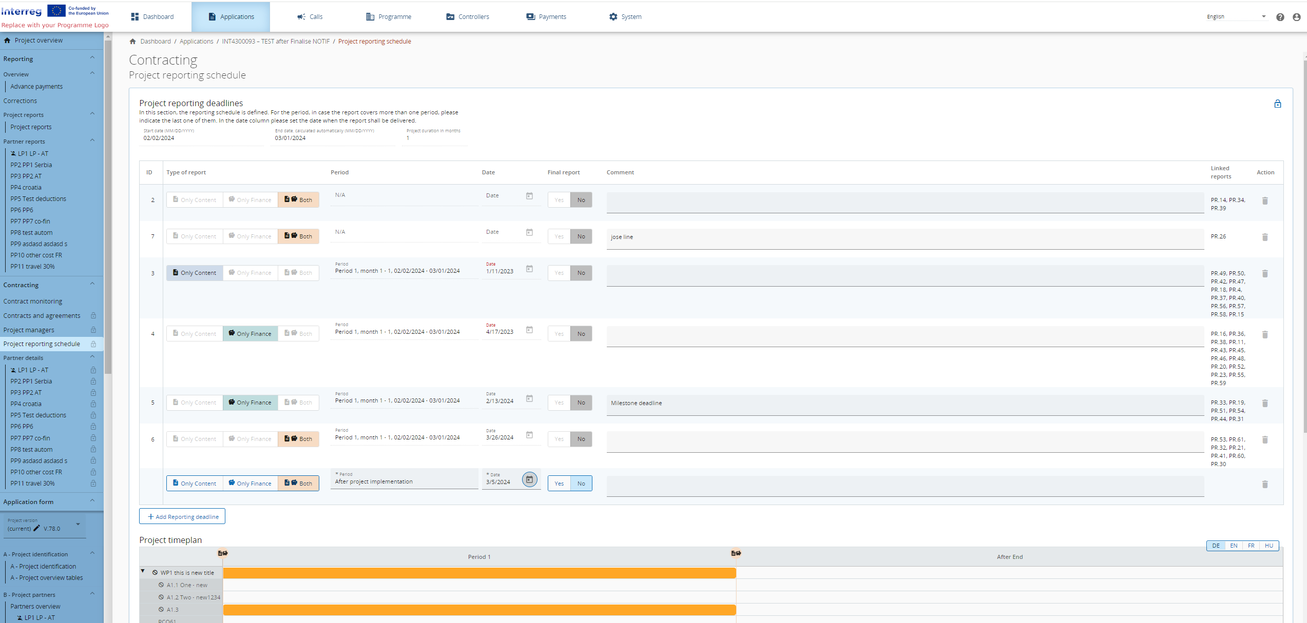Choose Only Content type in last row

coord(195,484)
